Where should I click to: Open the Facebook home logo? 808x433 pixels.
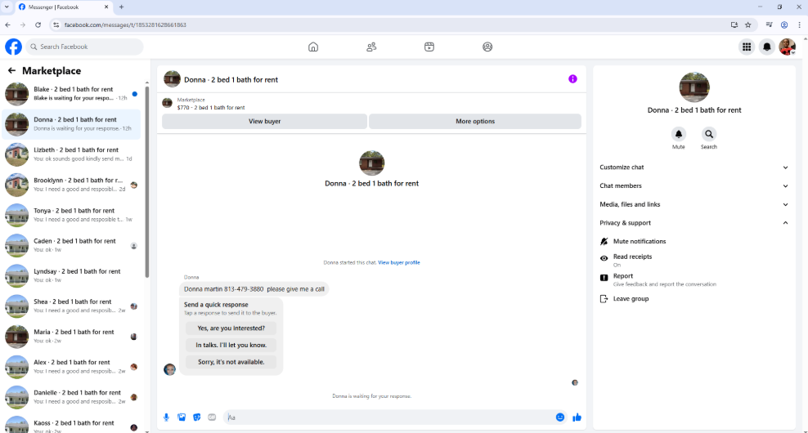coord(13,47)
